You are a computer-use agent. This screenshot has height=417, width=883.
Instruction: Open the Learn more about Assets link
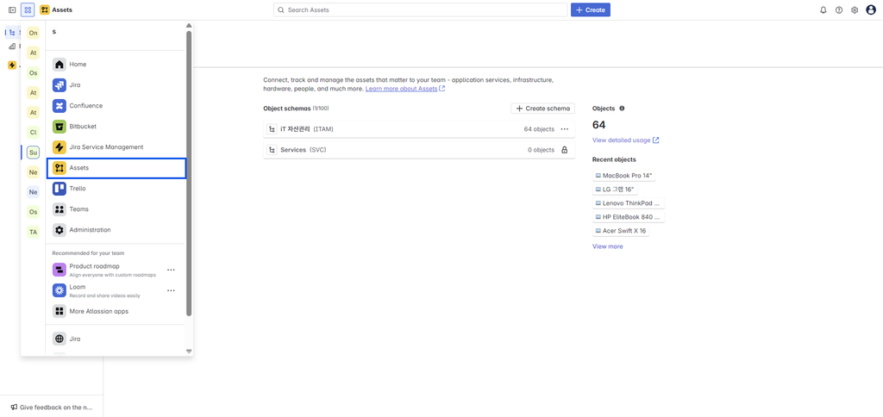coord(405,89)
